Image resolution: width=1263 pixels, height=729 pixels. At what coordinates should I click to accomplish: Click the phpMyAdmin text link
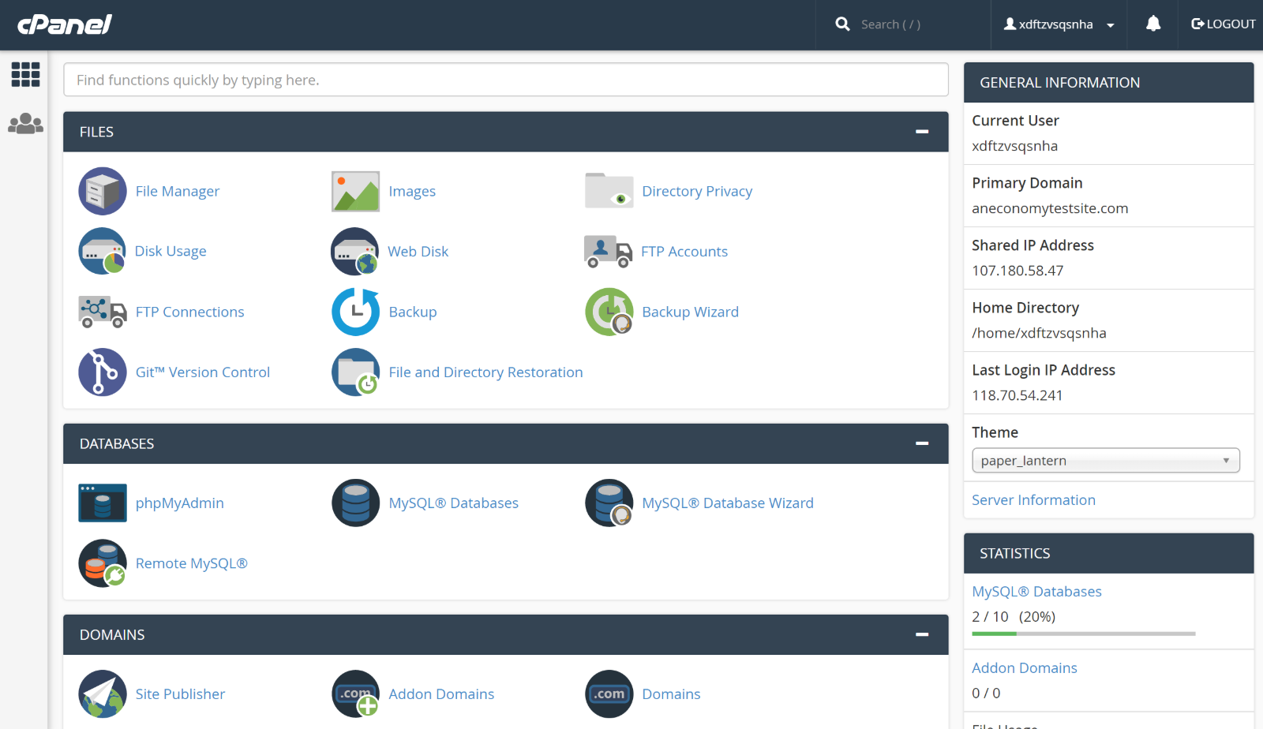point(179,503)
